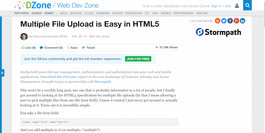Image resolution: width=265 pixels, height=133 pixels.
Task: Follow the Stormpath text link
Action: (x=103, y=82)
